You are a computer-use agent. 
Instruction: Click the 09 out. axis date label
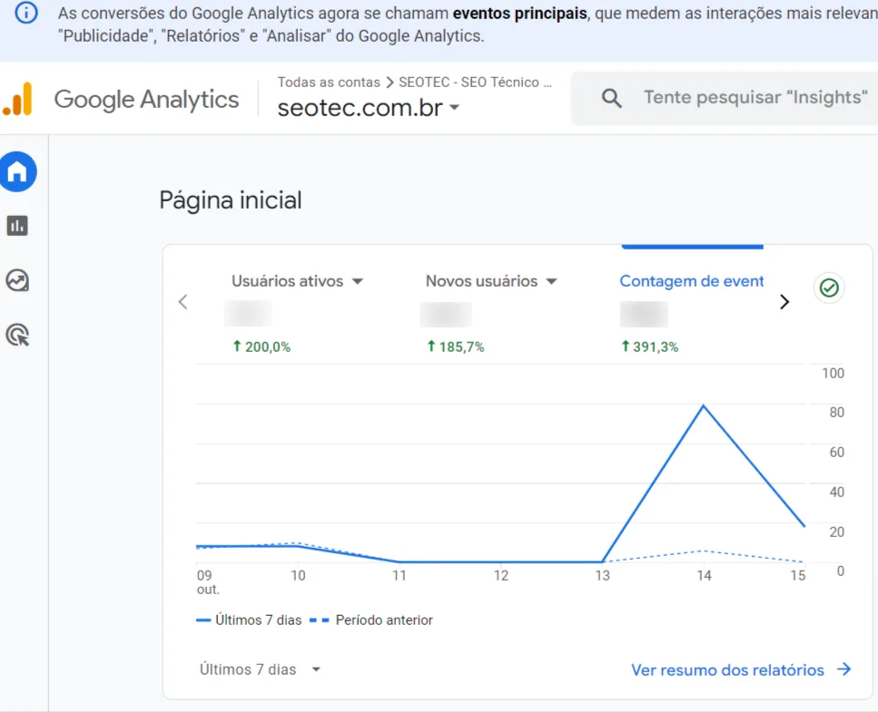click(208, 581)
